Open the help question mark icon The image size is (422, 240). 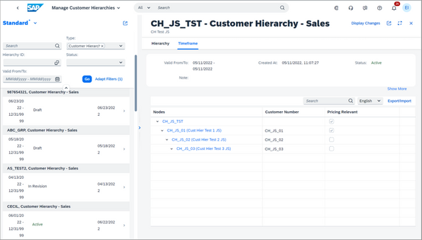click(380, 8)
